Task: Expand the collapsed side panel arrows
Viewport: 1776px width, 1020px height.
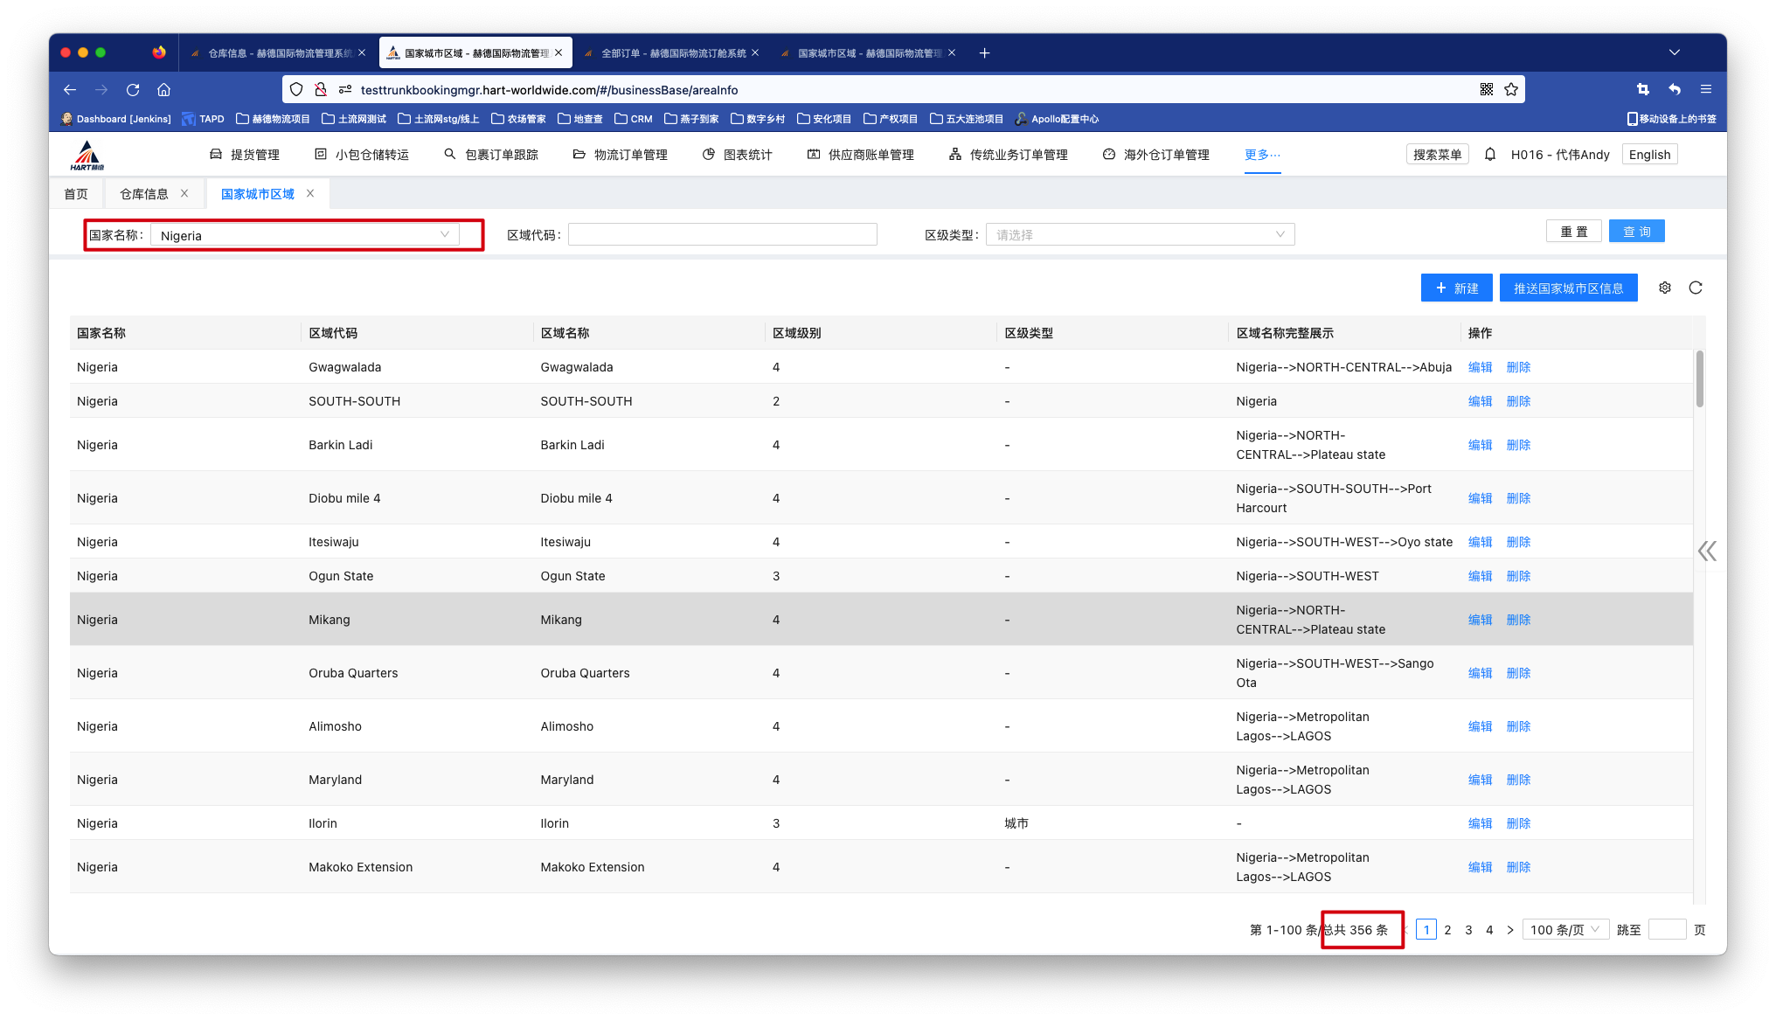Action: coord(1707,551)
